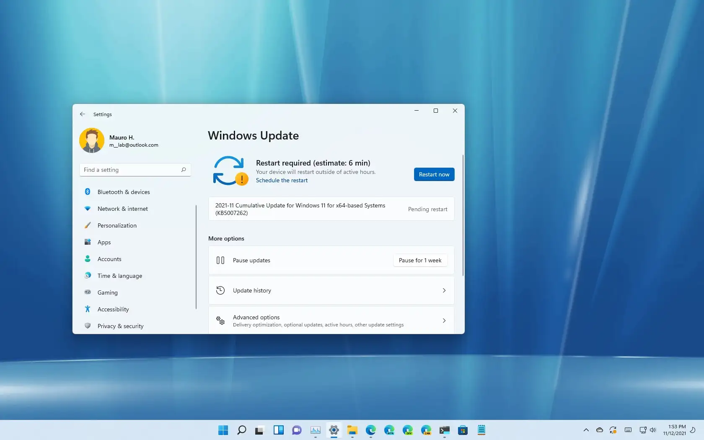
Task: Expand the Advanced options row chevron
Action: point(444,321)
